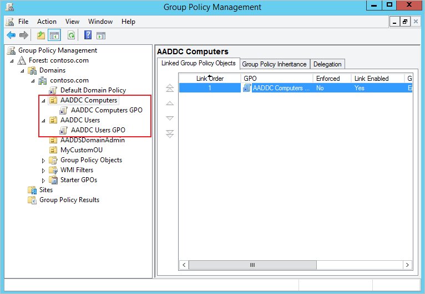Viewport: 425px width, 294px height.
Task: Expand the Starter GPOs node
Action: pos(43,180)
